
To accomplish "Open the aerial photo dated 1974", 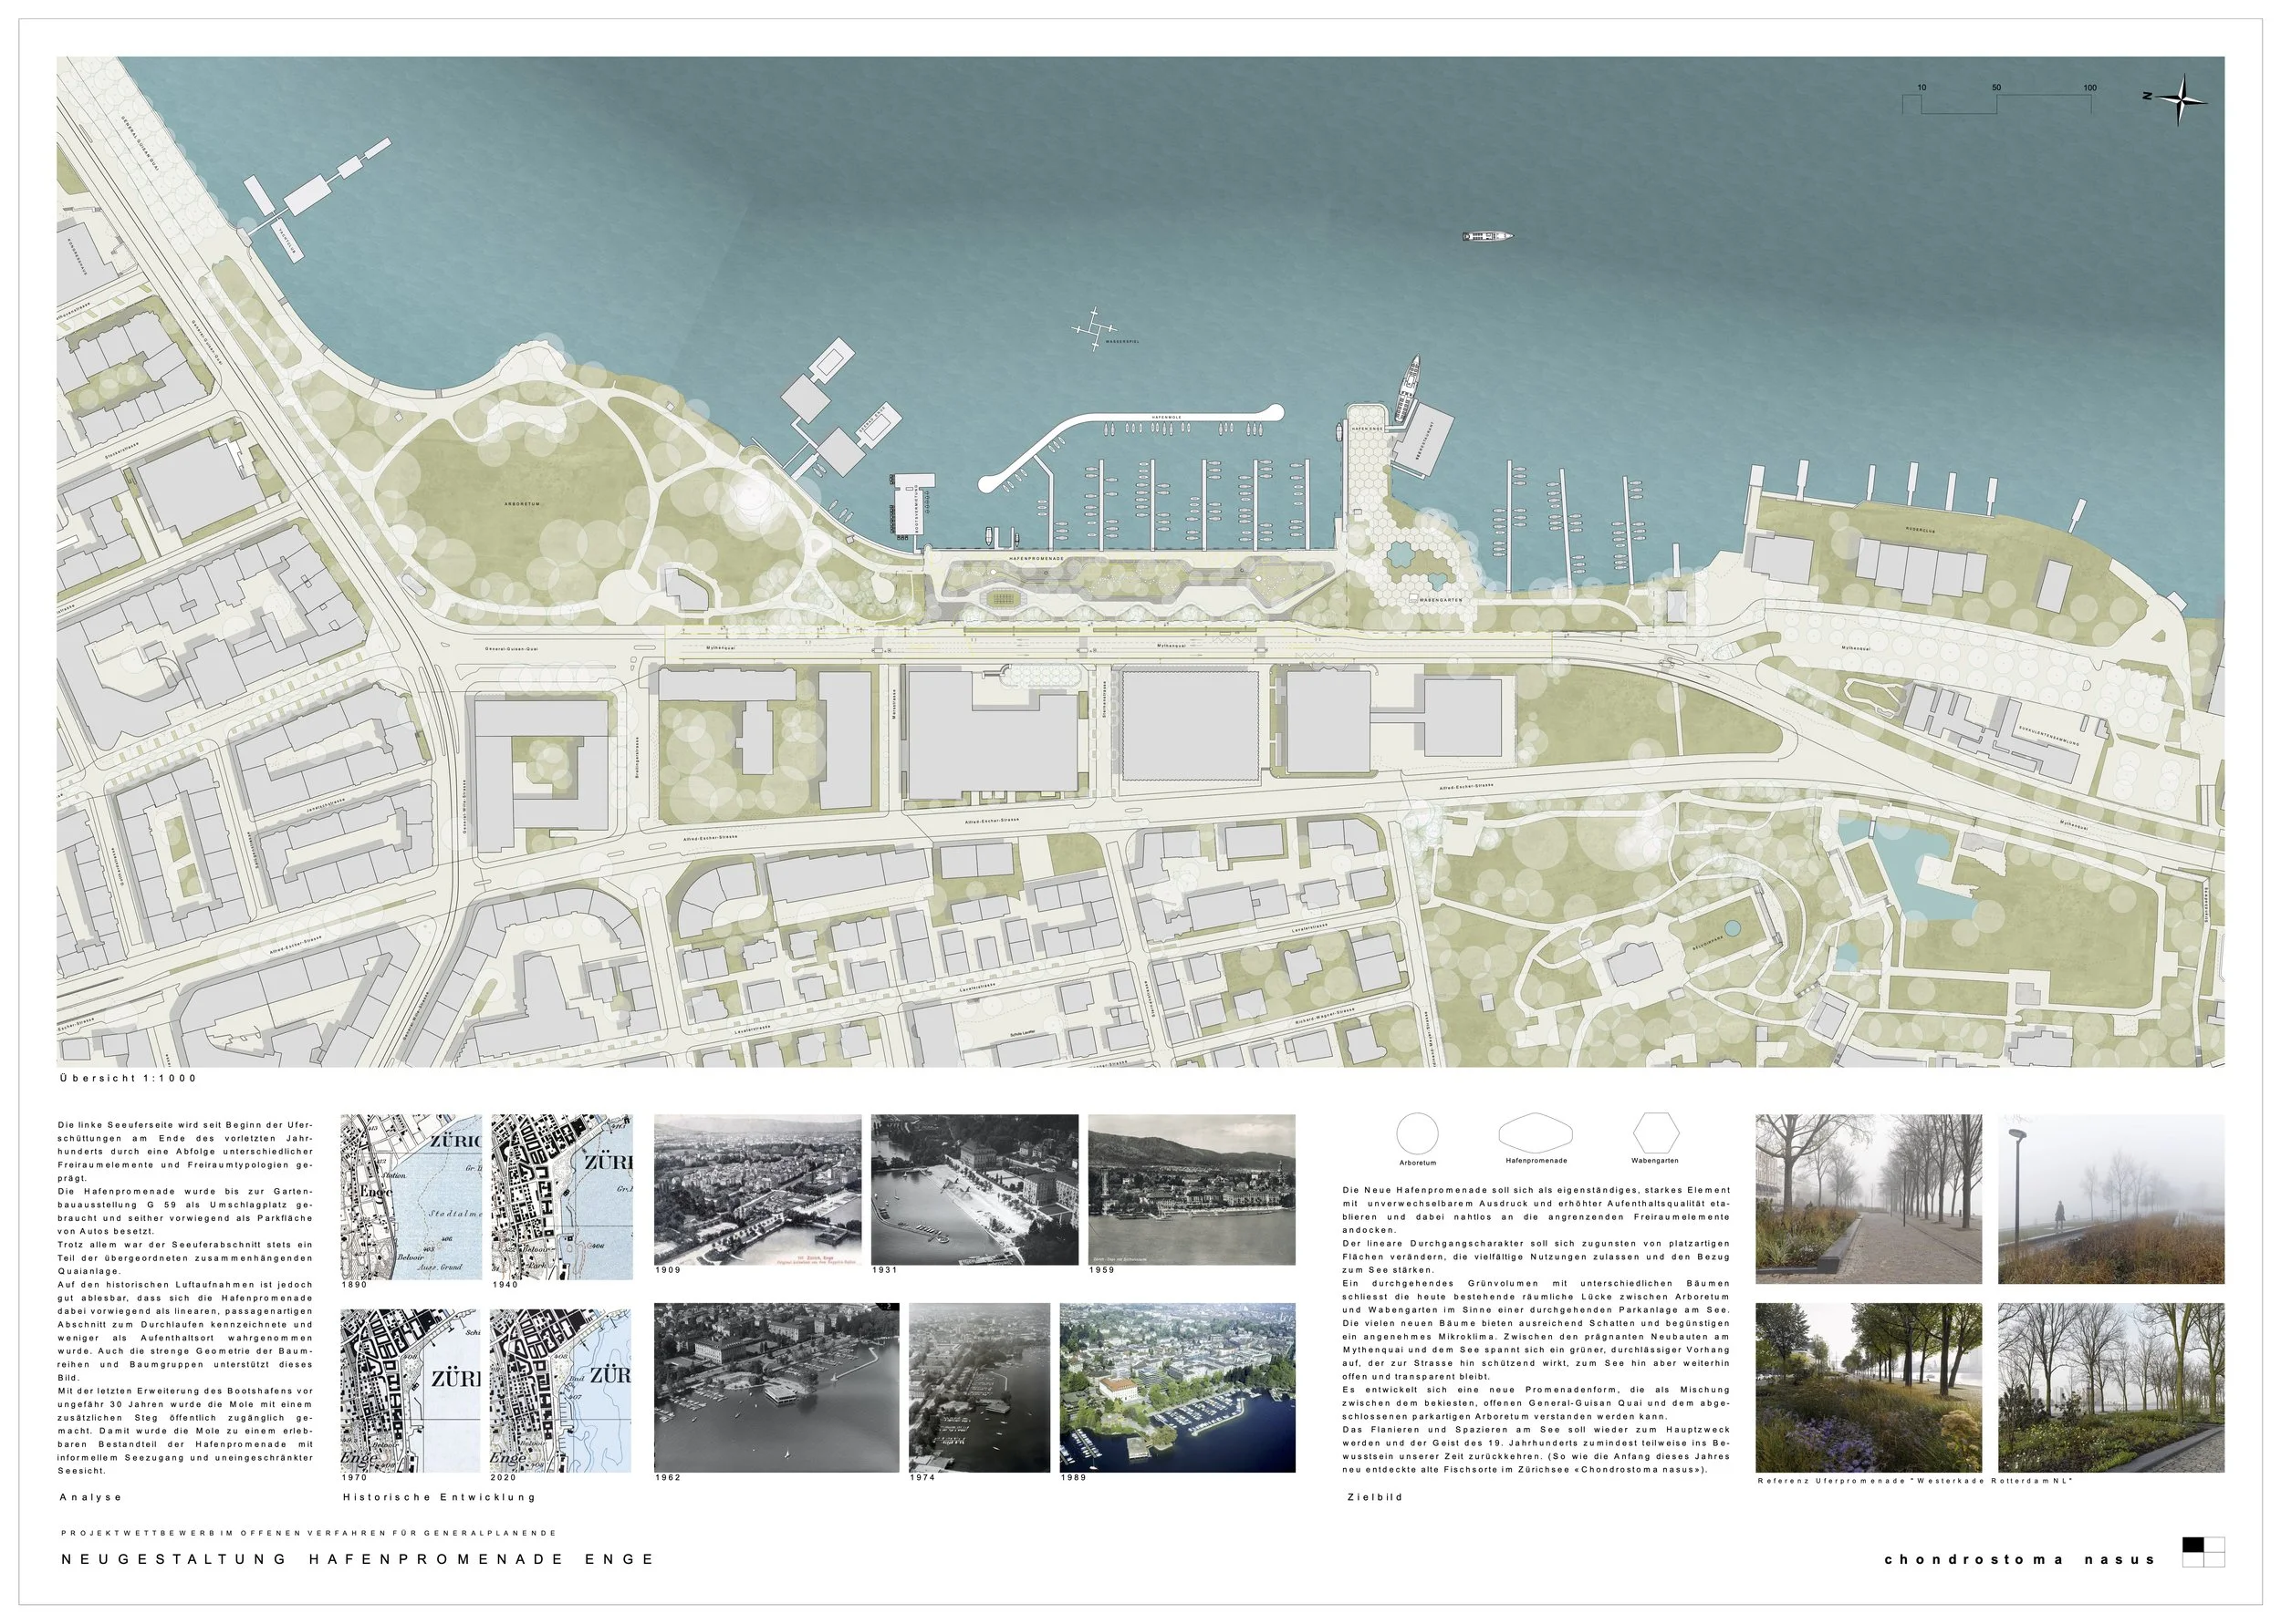I will coord(979,1387).
